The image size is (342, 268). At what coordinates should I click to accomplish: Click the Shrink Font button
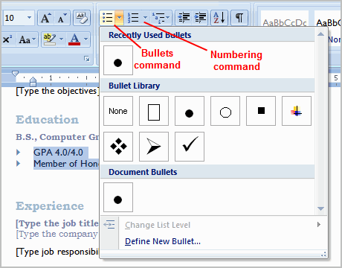(x=62, y=18)
